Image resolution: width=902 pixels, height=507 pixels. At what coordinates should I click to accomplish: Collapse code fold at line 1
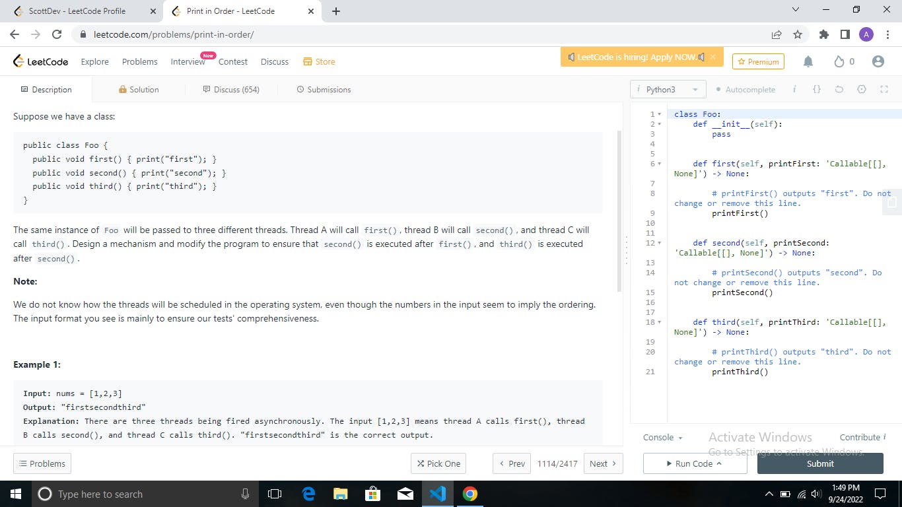660,114
